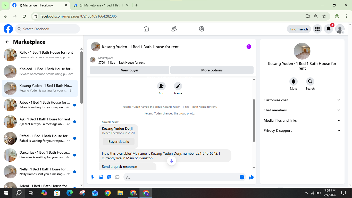
Task: Open $700 1 Bed 1 Bath listing link
Action: tap(121, 62)
